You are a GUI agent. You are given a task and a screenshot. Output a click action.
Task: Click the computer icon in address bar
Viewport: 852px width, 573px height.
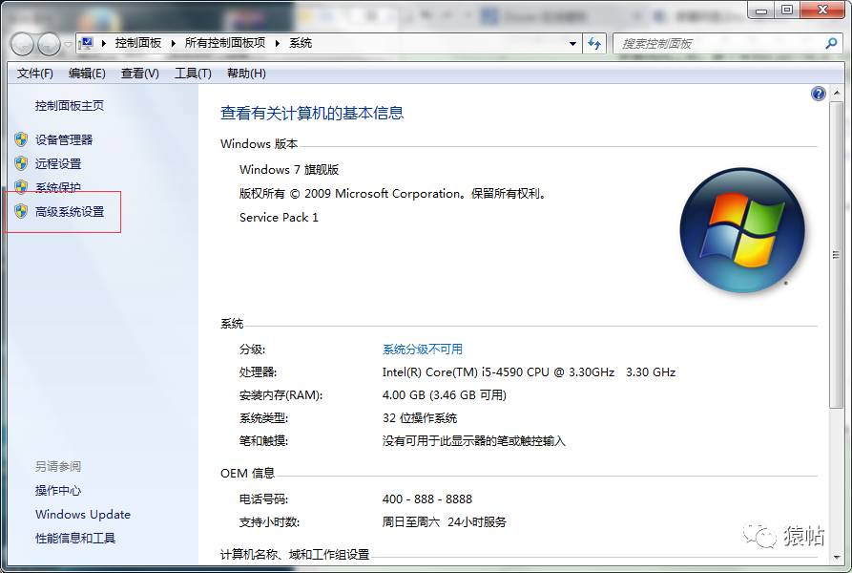pyautogui.click(x=86, y=44)
